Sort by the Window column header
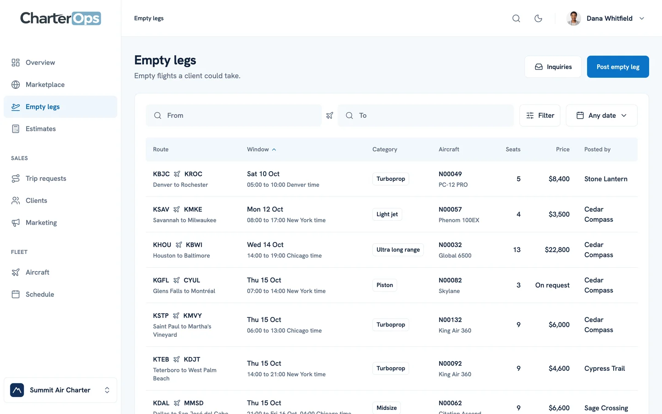Screen dimensions: 662x414 coord(262,149)
